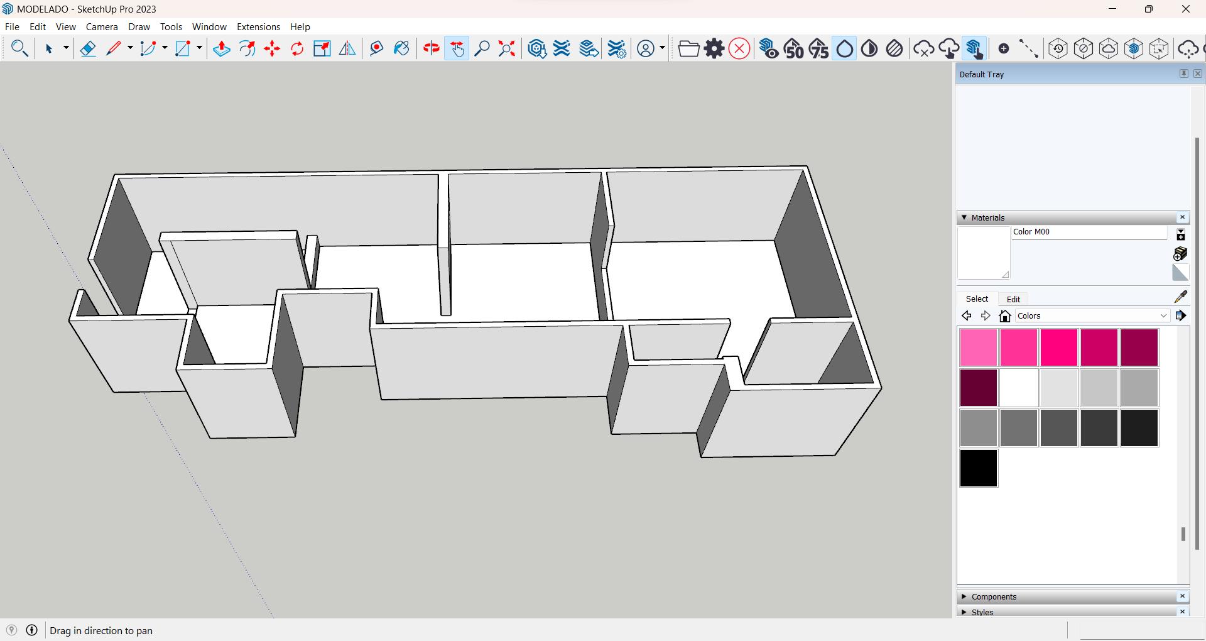Toggle the half-filled drop toolbar button
1206x641 pixels.
tap(869, 49)
